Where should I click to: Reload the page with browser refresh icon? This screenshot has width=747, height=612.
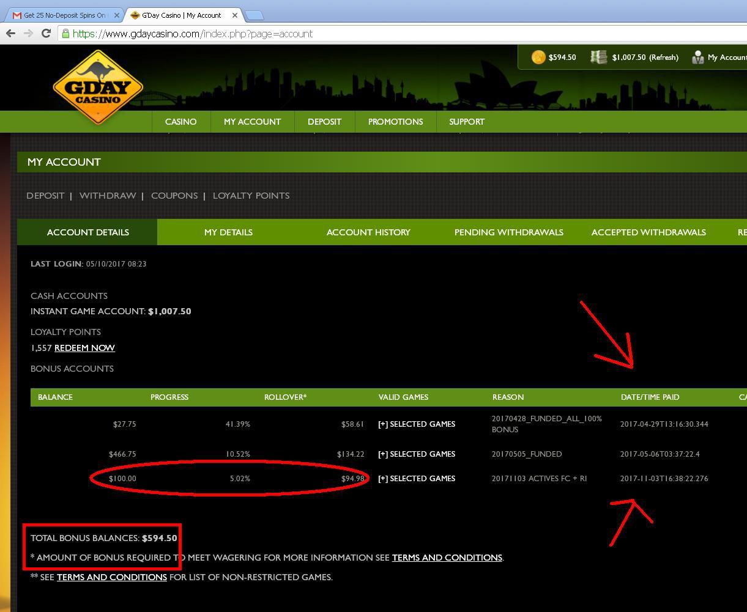(46, 34)
